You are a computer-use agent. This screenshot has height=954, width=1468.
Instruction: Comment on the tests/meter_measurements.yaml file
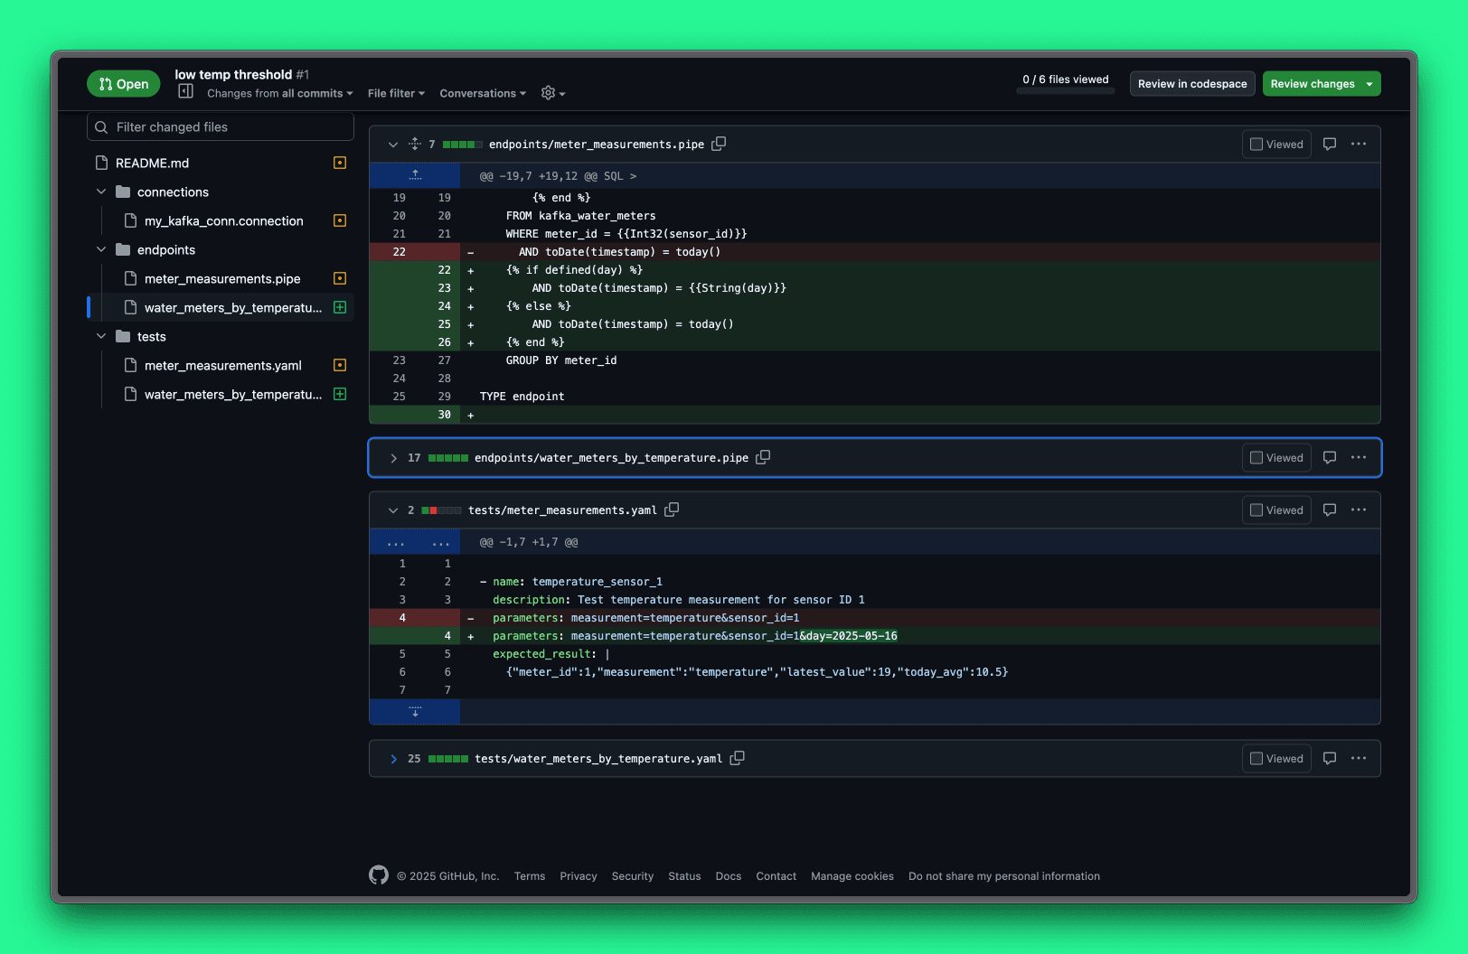[x=1329, y=510]
